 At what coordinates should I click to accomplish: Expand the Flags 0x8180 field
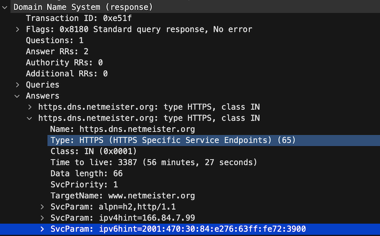17,29
